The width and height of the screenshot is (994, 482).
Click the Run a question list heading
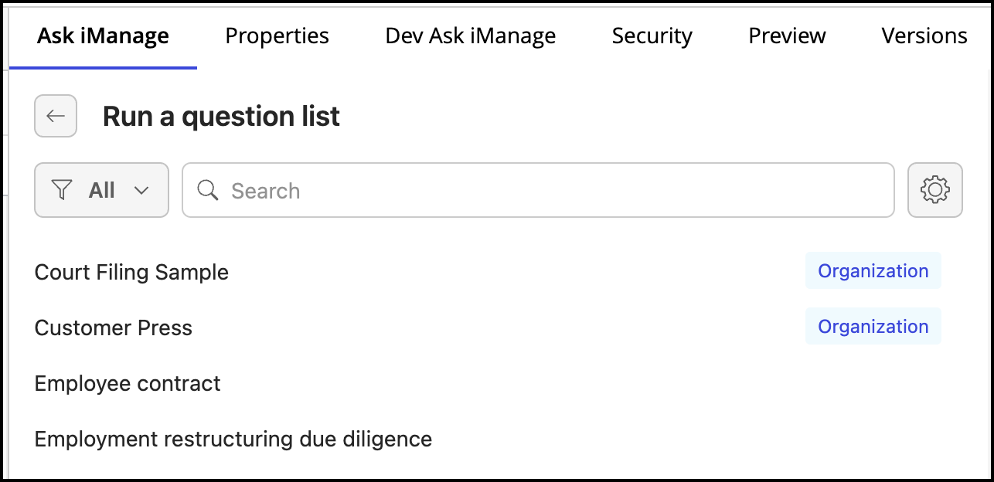point(221,116)
